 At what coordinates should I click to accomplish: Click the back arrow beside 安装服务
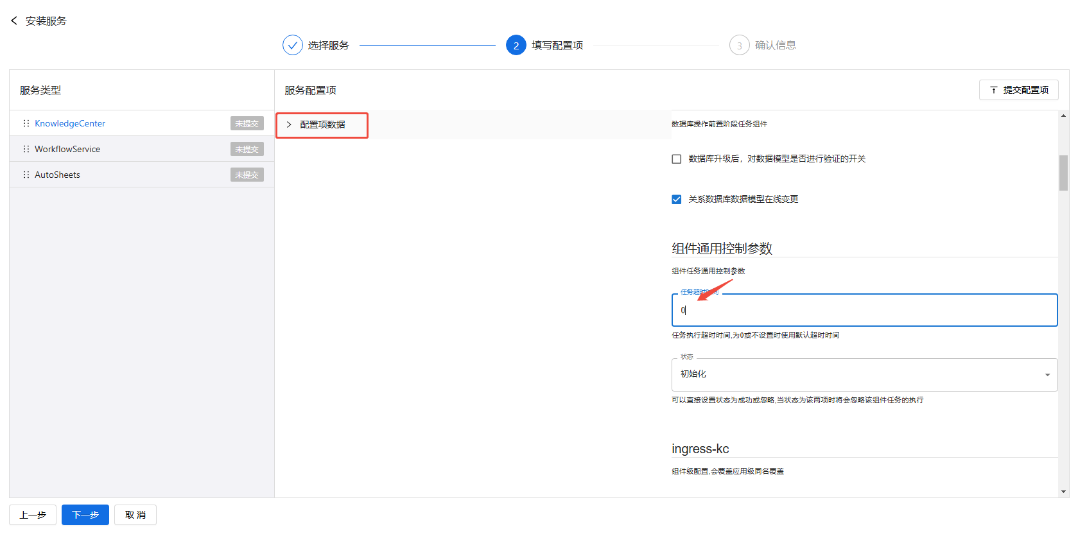point(14,21)
